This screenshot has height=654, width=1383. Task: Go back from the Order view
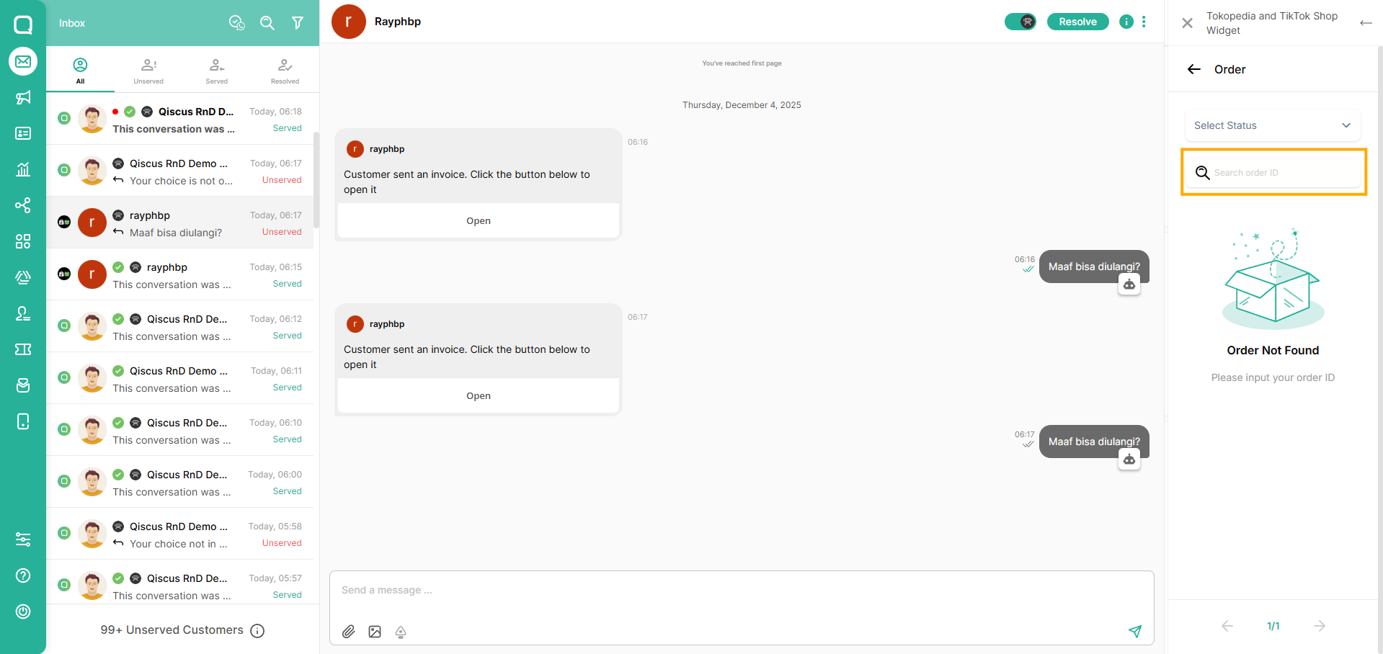click(x=1194, y=69)
